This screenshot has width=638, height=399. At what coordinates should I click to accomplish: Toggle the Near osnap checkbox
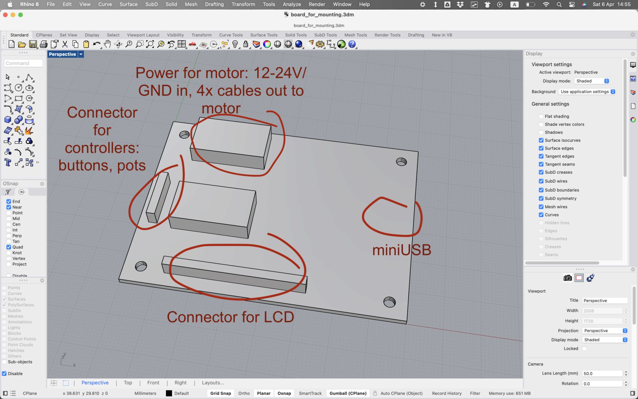coord(9,207)
